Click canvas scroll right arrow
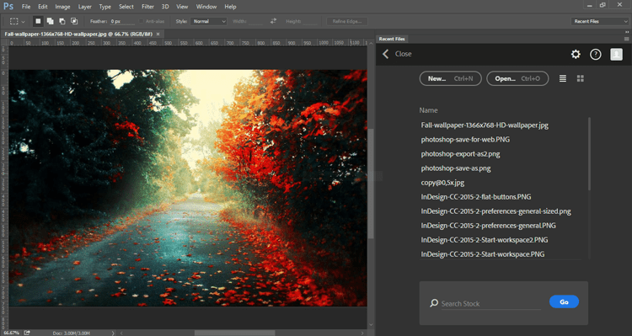The image size is (632, 336). click(x=362, y=333)
